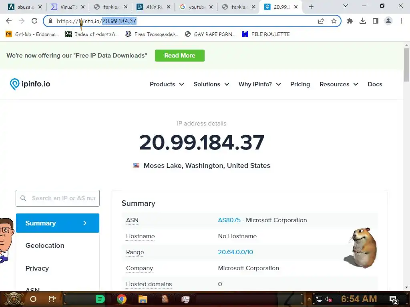
Task: Close the youtube Google search tab
Action: point(211,7)
